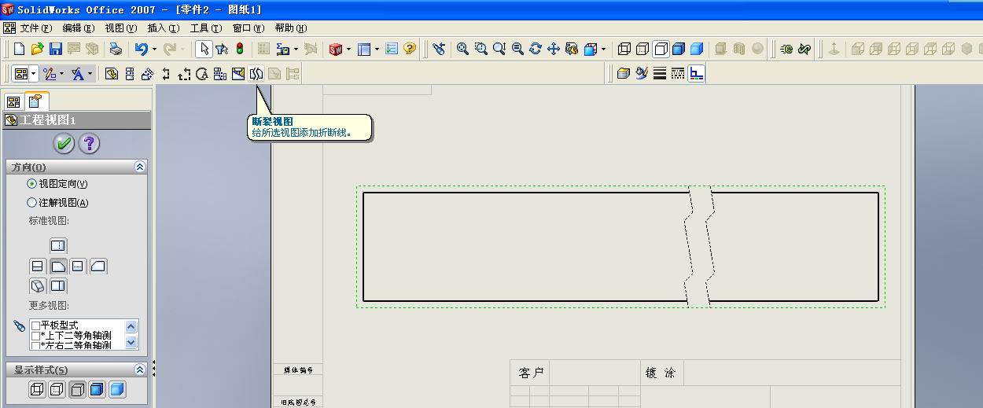This screenshot has width=983, height=408.
Task: Click the New document icon
Action: click(20, 49)
